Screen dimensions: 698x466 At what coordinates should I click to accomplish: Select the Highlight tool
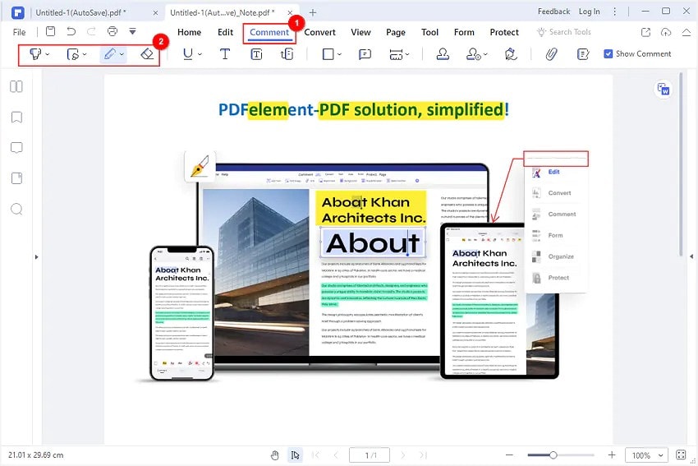tap(35, 54)
